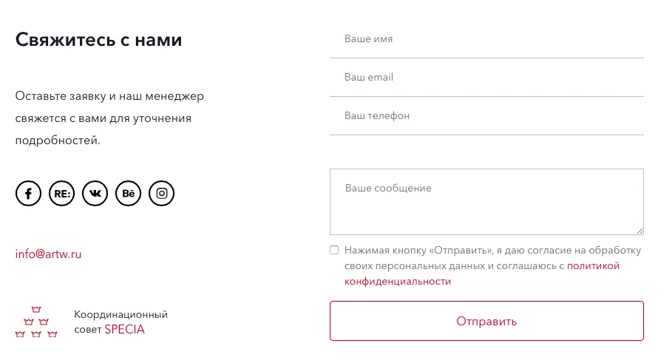Focus the Ваш телефон field
Viewport: 672px width, 363px height.
tap(487, 116)
